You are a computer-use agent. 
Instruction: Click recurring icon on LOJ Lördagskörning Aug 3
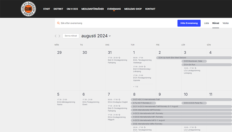(196, 68)
